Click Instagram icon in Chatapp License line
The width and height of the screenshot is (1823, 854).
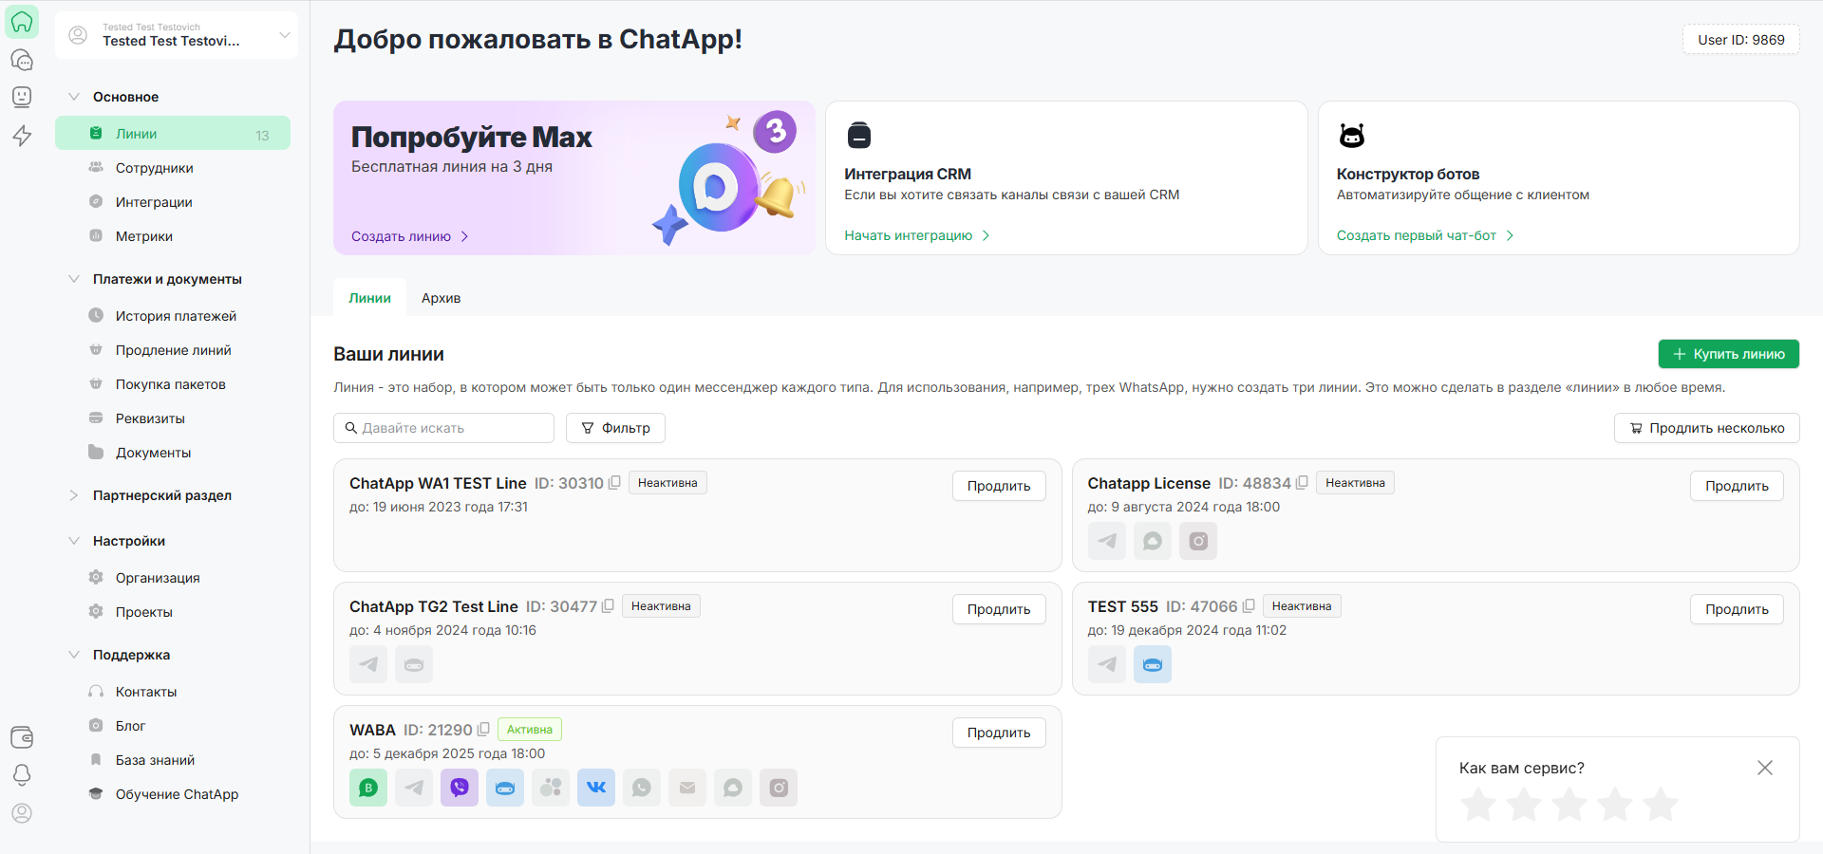coord(1198,541)
